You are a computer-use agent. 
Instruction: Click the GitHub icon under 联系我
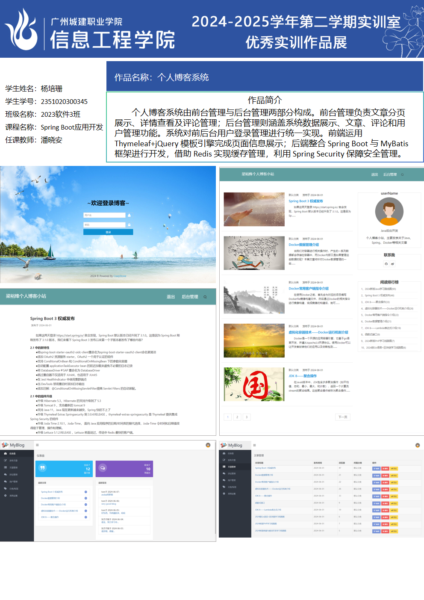tap(386, 264)
